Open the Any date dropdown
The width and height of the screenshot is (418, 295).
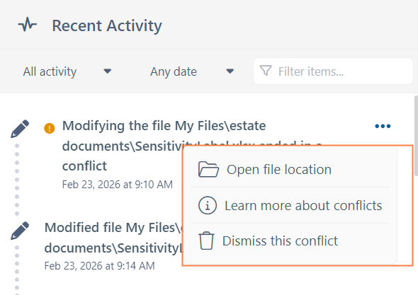tap(192, 71)
